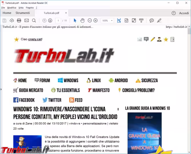191x154 pixels.
Task: Click the FEED link
Action: tap(76, 100)
